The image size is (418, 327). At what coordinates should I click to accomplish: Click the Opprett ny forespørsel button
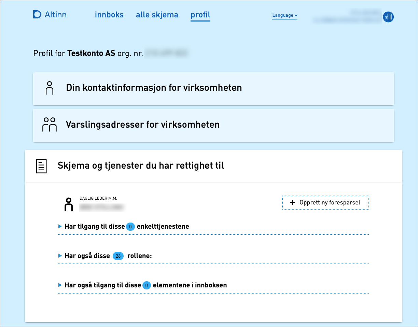[325, 202]
